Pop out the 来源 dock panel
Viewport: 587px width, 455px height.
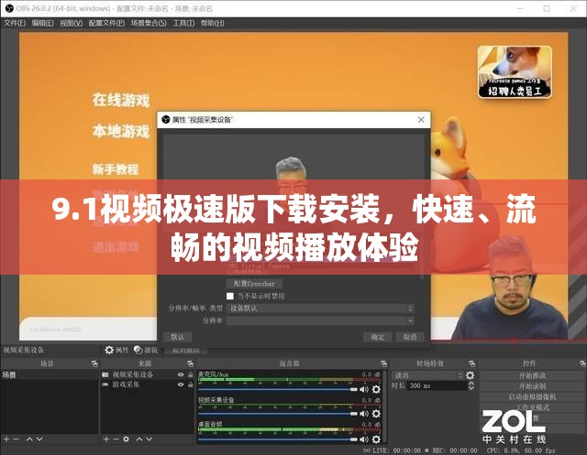pos(190,363)
